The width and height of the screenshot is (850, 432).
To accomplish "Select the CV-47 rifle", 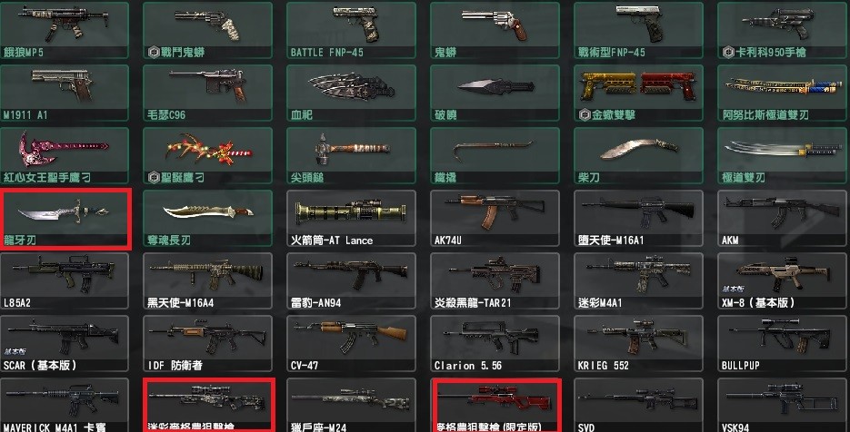I will coord(351,344).
